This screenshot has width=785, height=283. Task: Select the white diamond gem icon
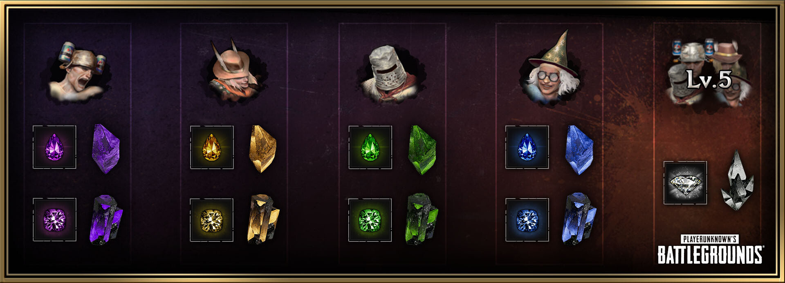pyautogui.click(x=685, y=183)
